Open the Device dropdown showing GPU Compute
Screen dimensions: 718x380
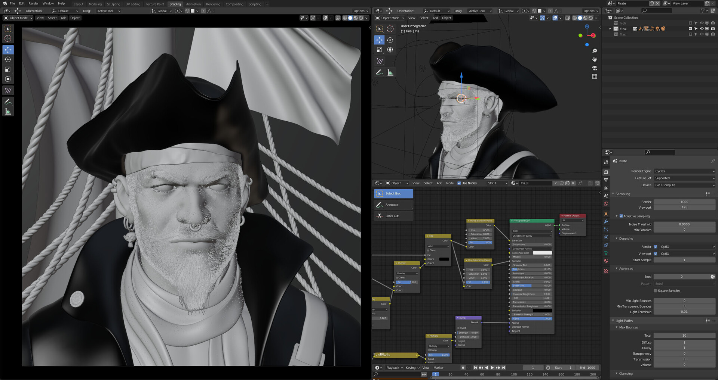[684, 185]
